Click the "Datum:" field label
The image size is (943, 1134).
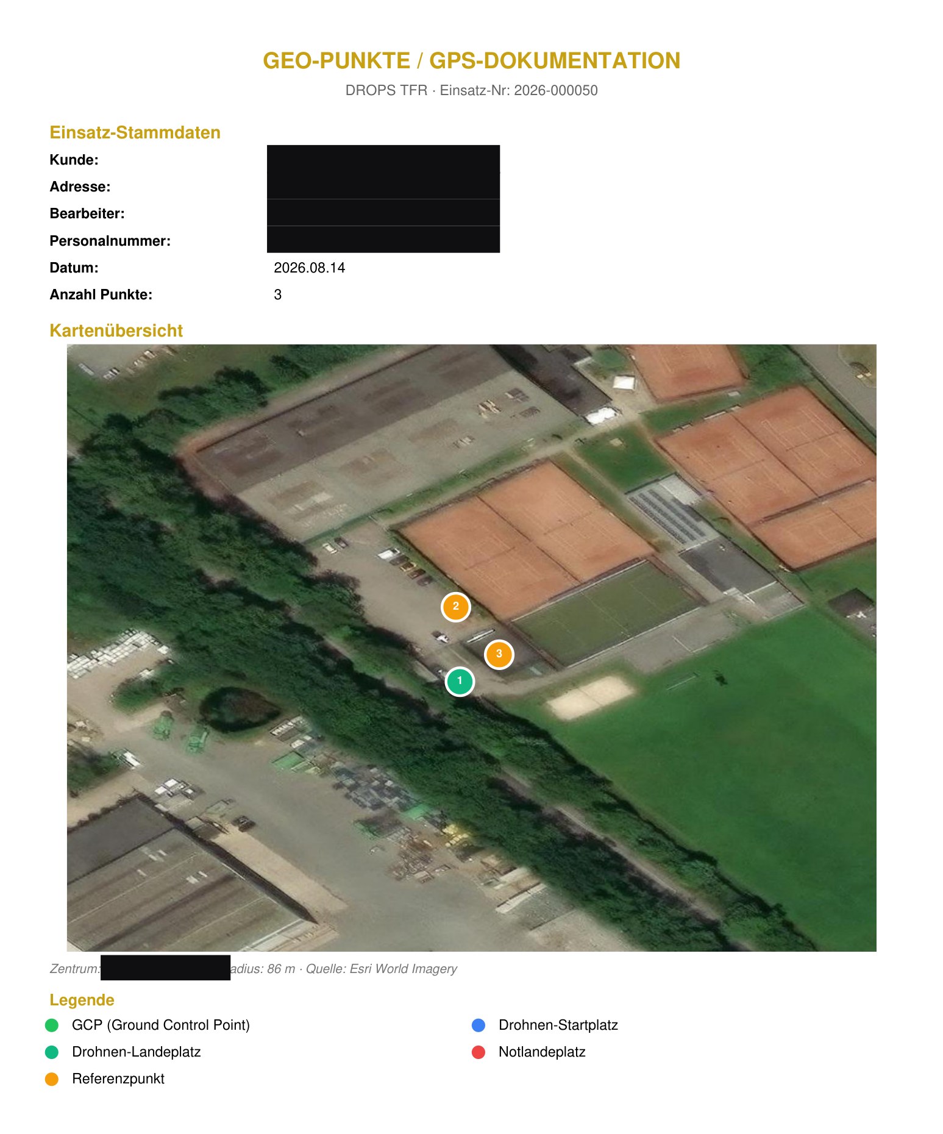pos(74,268)
